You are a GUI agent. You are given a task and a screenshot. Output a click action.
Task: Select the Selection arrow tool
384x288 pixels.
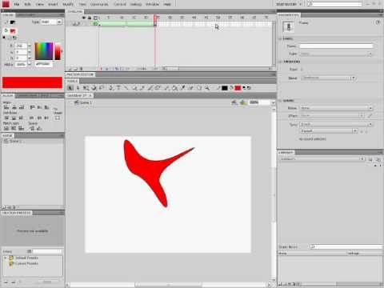click(x=70, y=88)
